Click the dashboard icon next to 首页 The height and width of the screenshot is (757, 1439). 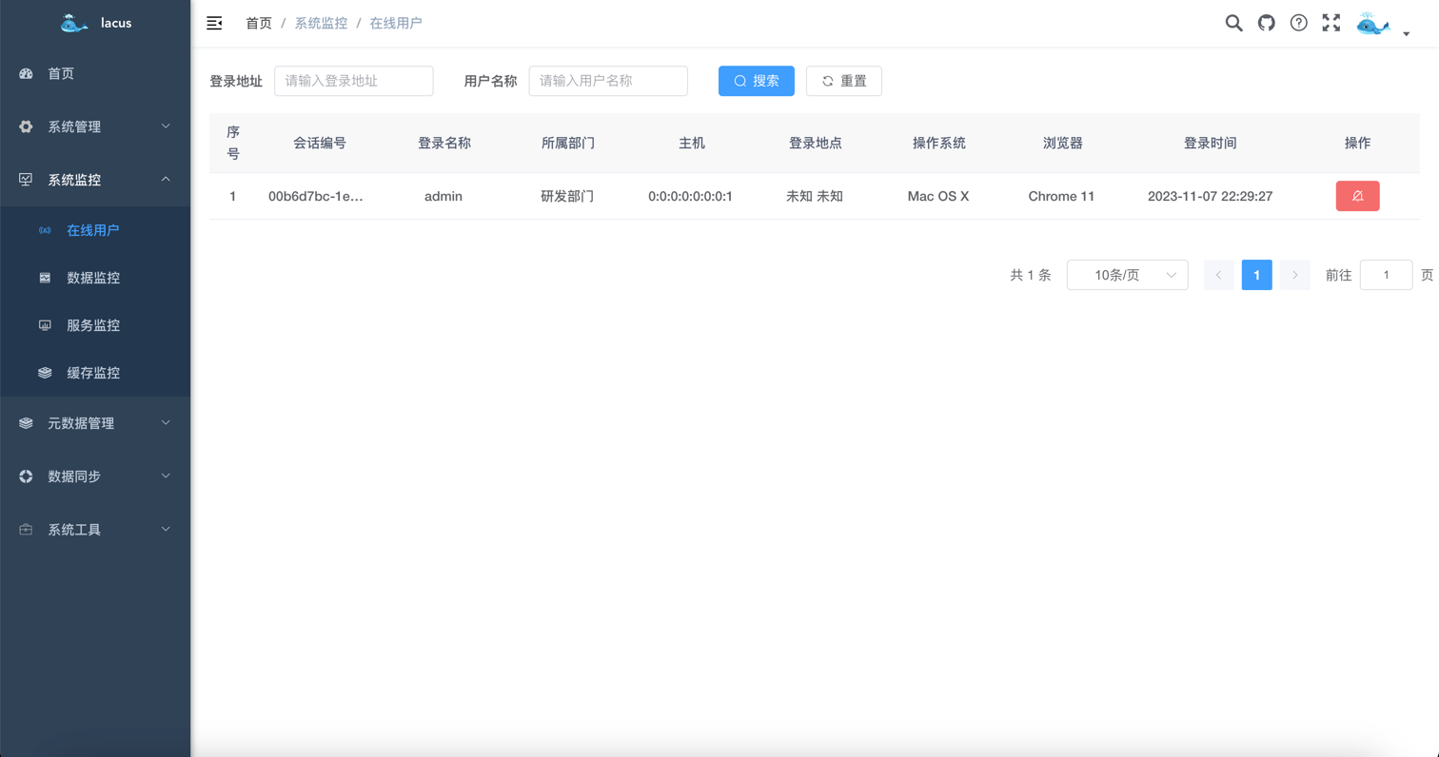click(26, 73)
